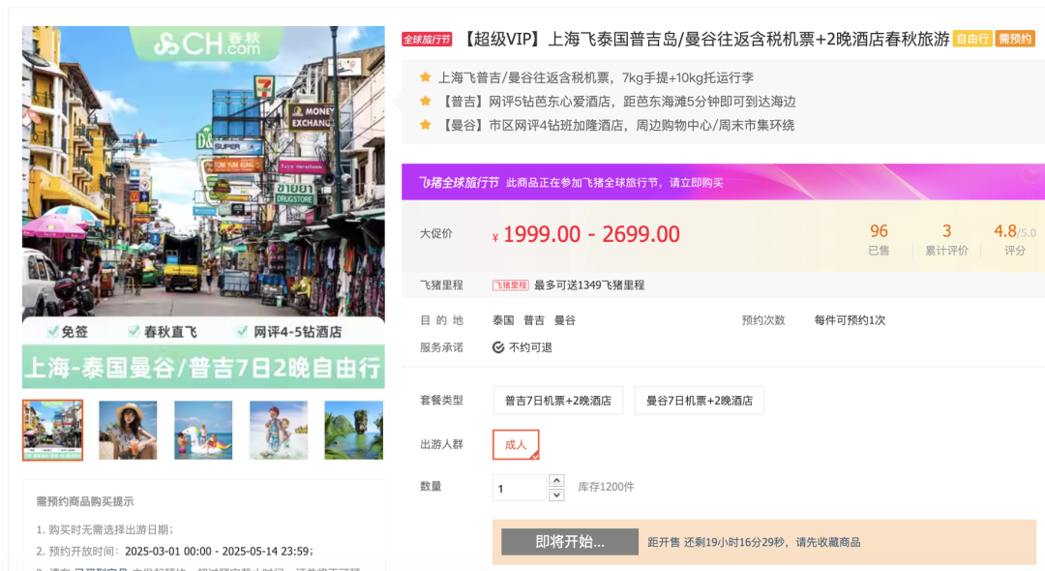Click the 飞猪里程 red label badge
The image size is (1045, 571).
(511, 285)
